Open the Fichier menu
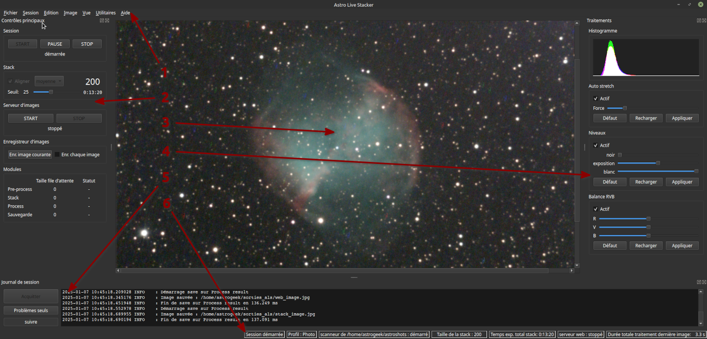The height and width of the screenshot is (339, 707). (x=10, y=13)
